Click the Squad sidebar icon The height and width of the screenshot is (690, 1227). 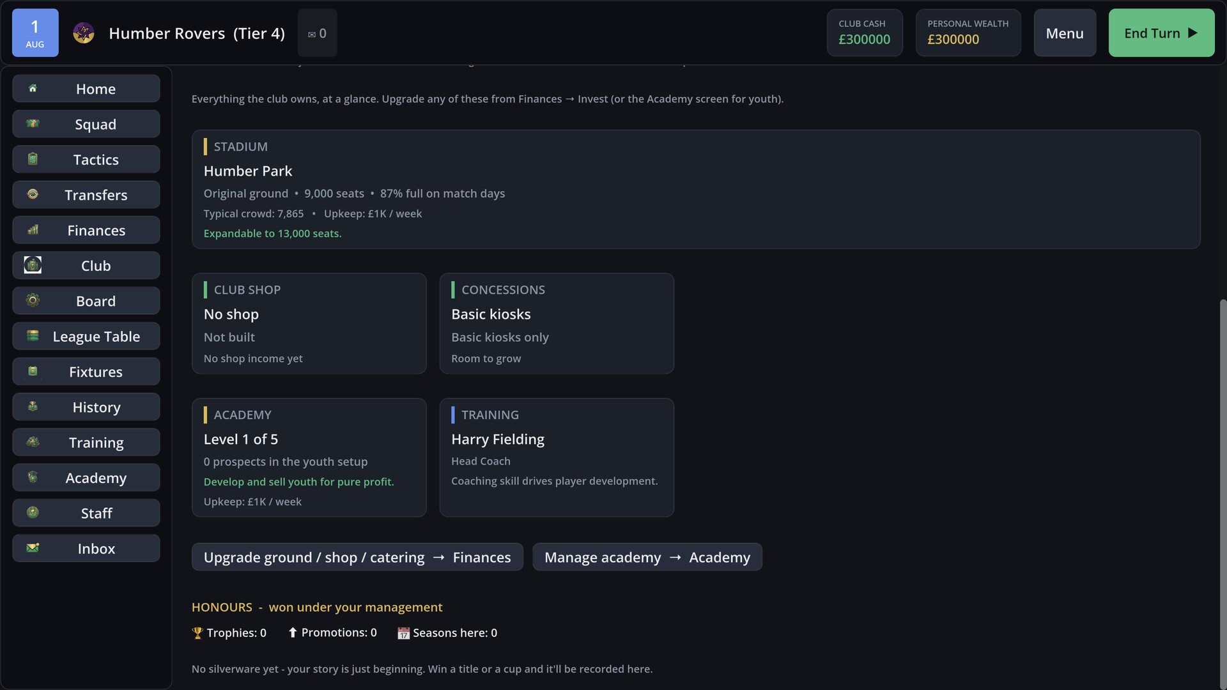pyautogui.click(x=33, y=124)
